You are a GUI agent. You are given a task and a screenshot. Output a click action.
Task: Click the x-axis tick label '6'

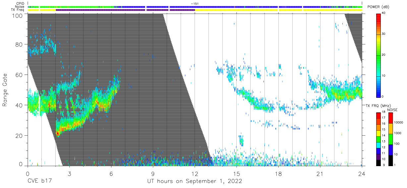pyautogui.click(x=111, y=173)
